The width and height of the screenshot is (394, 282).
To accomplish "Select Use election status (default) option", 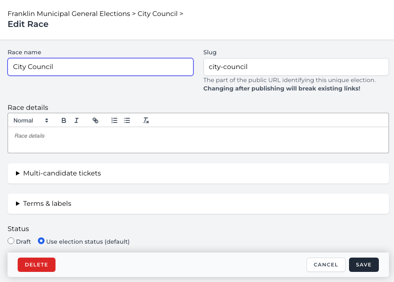I will coord(41,241).
